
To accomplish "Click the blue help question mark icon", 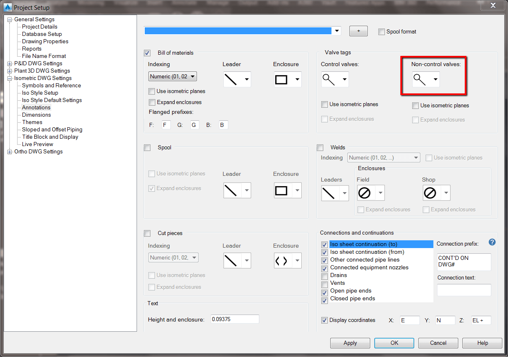I will pos(492,242).
